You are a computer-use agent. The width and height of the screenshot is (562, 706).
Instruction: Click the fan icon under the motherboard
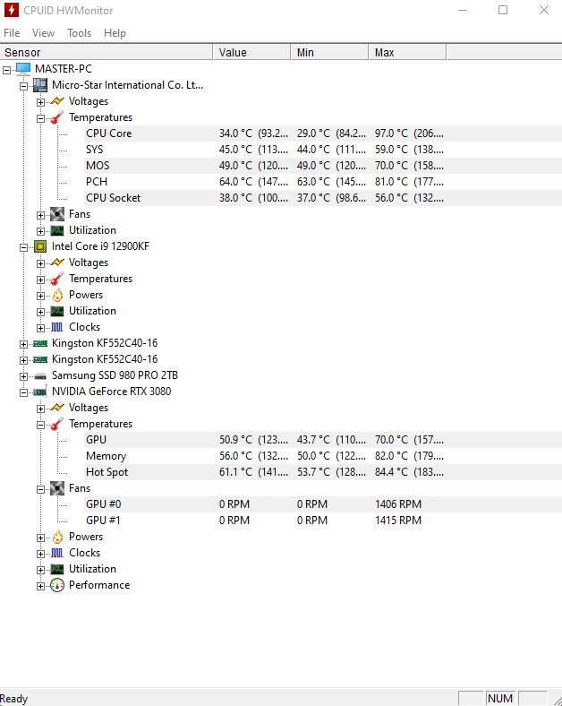(57, 214)
